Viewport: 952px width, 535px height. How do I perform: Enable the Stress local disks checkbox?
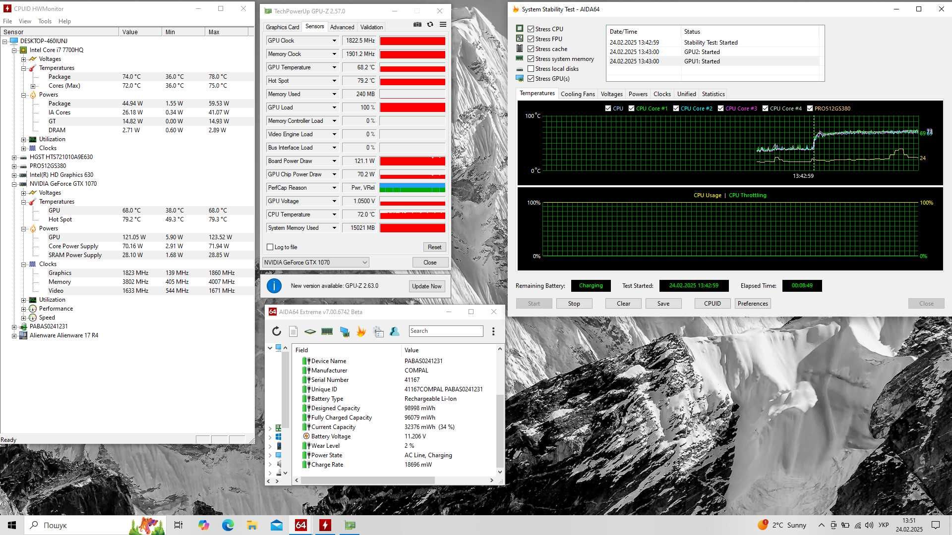531,69
